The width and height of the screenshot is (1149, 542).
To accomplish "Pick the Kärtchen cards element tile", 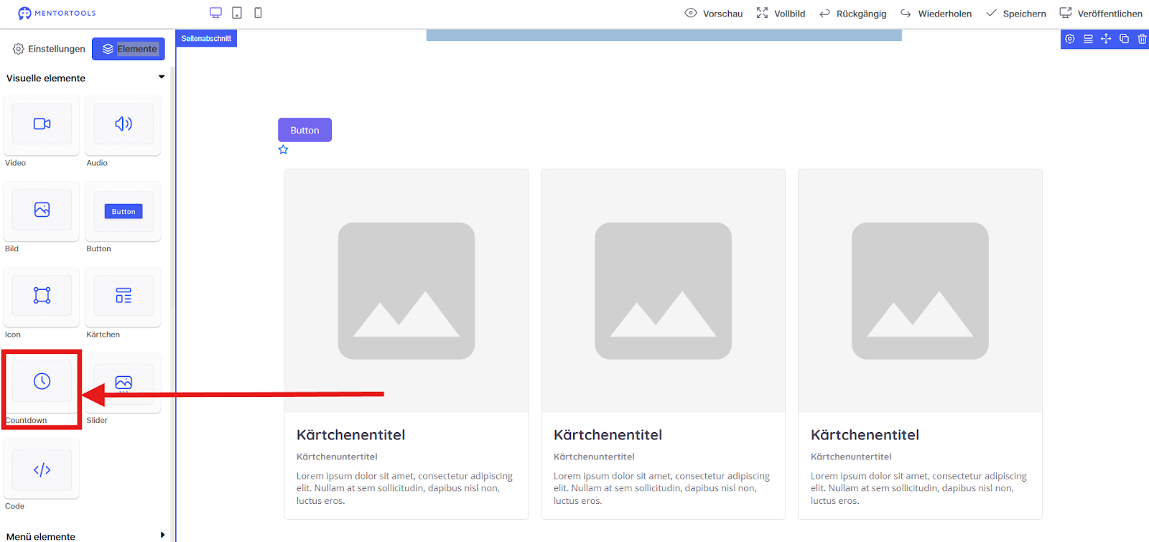I will pos(124,296).
